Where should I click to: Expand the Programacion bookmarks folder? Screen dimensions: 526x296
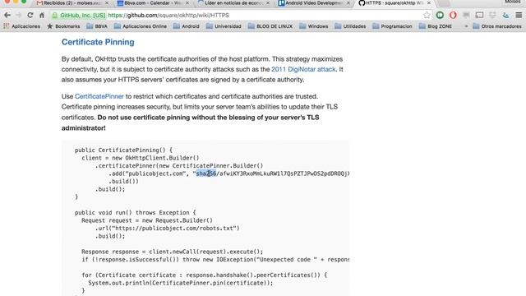click(392, 26)
